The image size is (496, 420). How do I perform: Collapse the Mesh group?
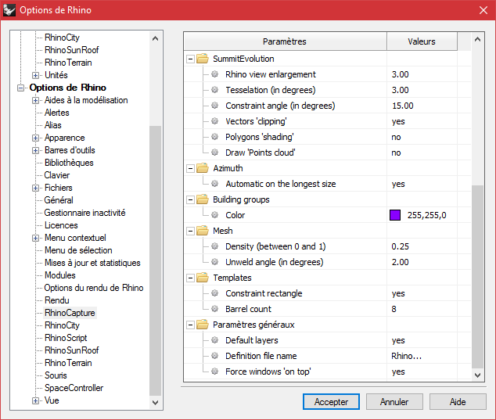(190, 231)
